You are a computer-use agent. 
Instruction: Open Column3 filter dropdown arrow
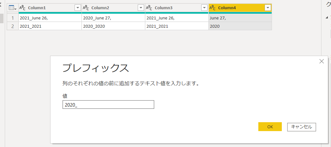tap(204, 8)
